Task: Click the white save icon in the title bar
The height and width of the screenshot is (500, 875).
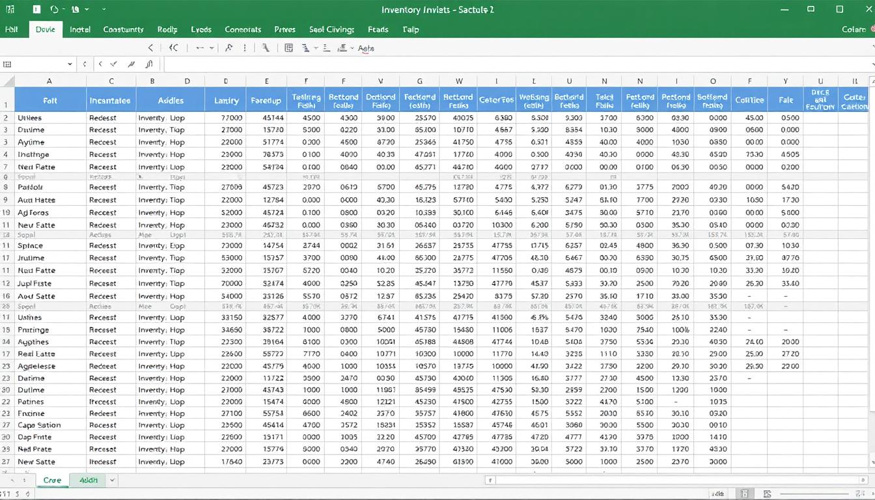Action: 36,10
